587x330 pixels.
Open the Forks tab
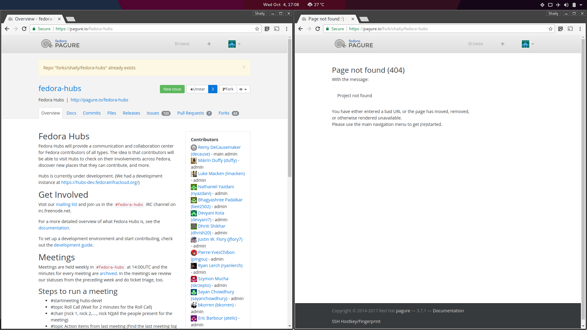click(x=229, y=113)
